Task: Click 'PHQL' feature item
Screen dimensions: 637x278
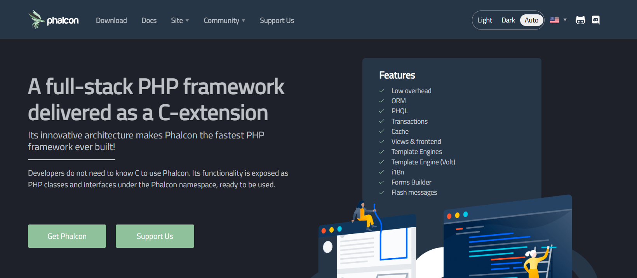Action: 399,111
